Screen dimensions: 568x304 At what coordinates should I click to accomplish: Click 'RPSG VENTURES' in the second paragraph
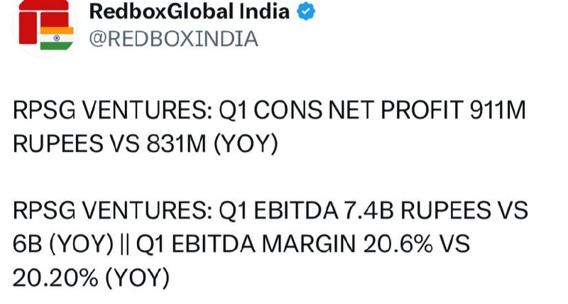pyautogui.click(x=109, y=210)
